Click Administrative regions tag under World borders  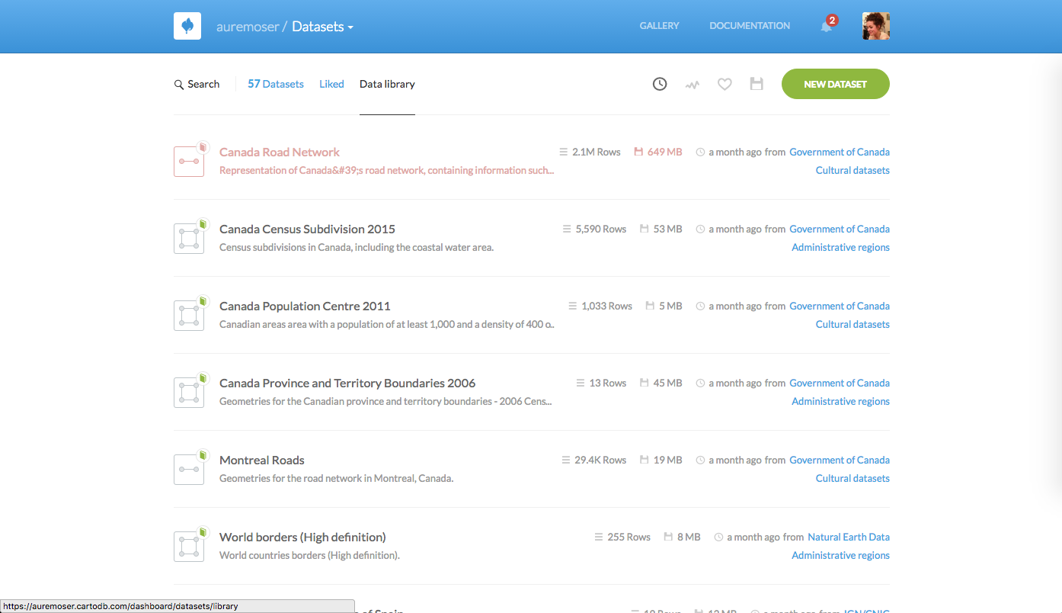point(840,555)
